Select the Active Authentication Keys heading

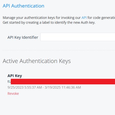(x=37, y=61)
